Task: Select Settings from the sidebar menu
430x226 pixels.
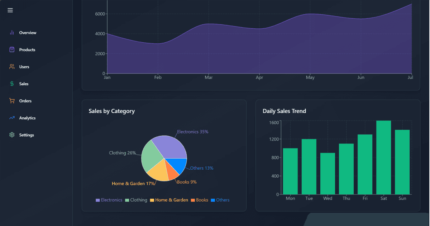Action: coord(27,135)
